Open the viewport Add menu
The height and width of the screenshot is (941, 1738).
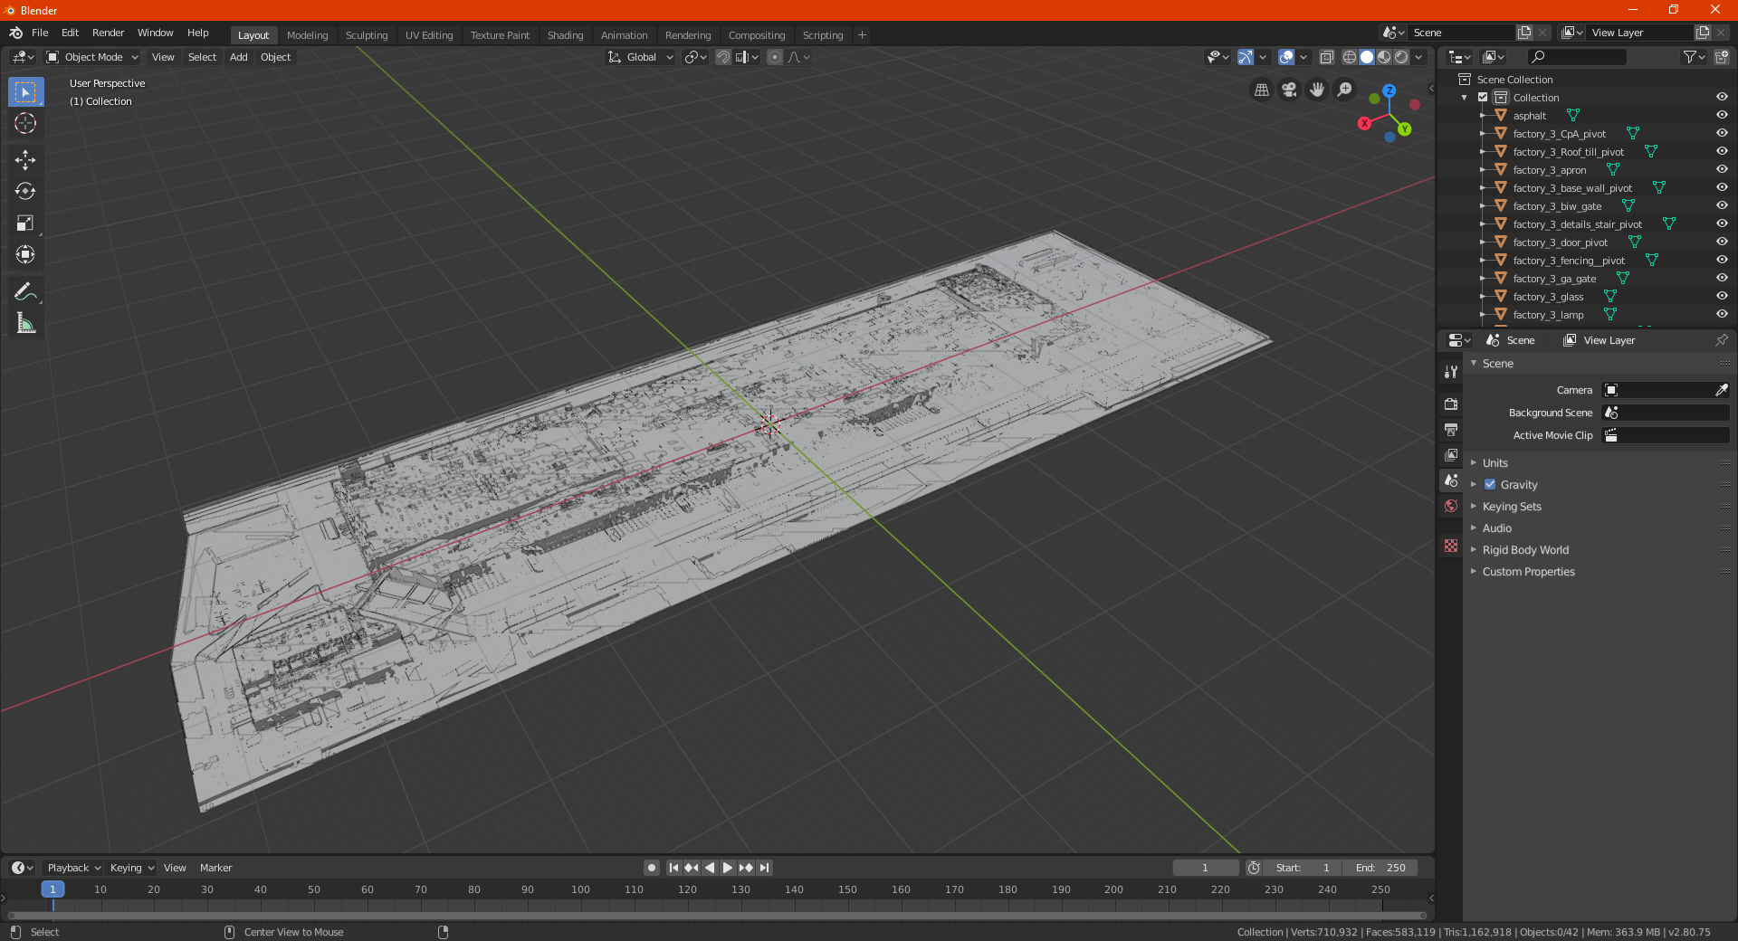tap(238, 57)
